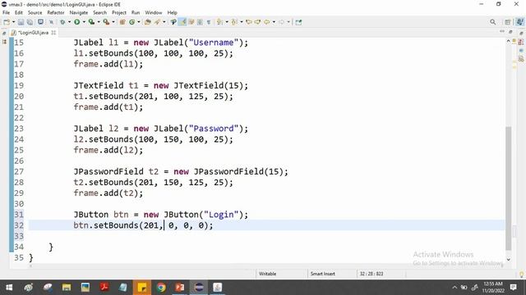Click line number 33 in the gutter
The image size is (526, 295).
[19, 236]
